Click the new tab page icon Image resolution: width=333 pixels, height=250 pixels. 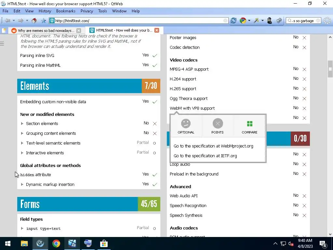(x=4, y=30)
